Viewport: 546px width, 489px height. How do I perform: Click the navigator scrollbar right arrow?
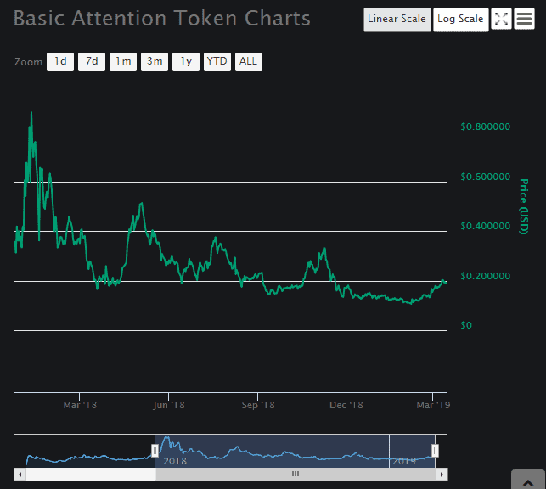pos(442,474)
